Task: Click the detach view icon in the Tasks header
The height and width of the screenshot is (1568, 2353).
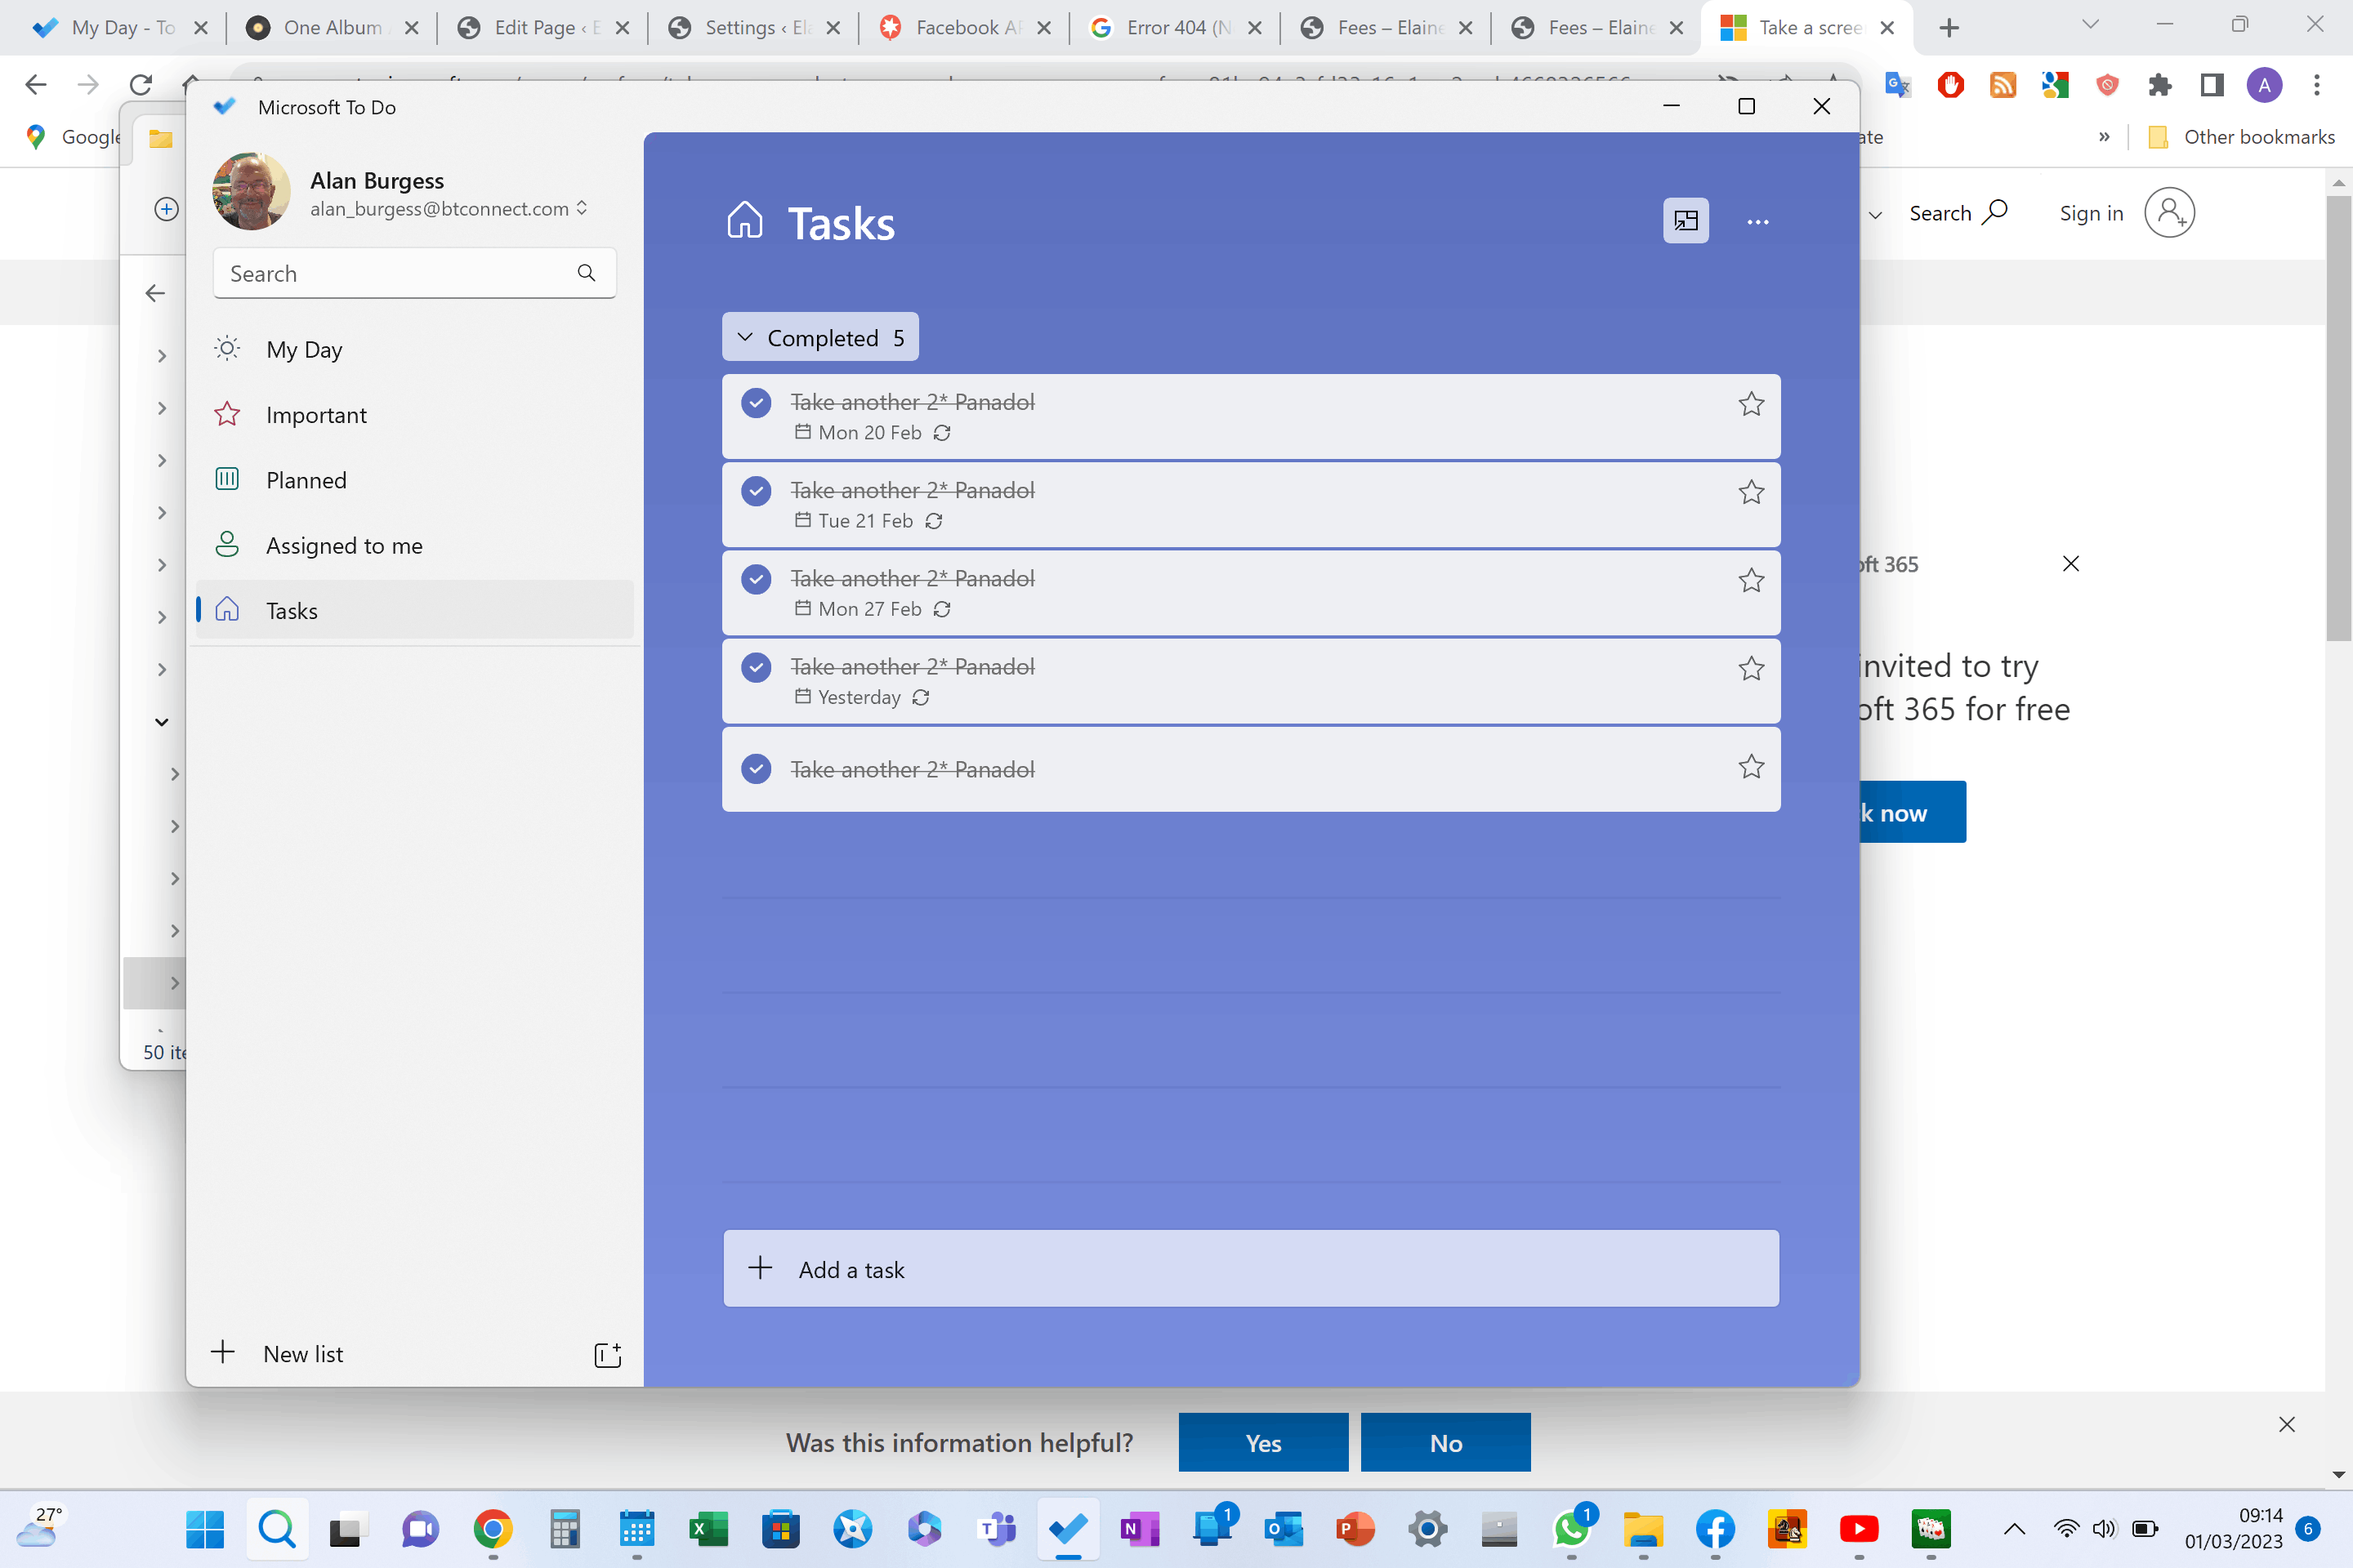Action: (x=1685, y=221)
